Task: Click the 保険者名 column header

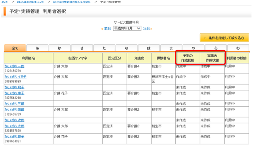Action: click(163, 58)
